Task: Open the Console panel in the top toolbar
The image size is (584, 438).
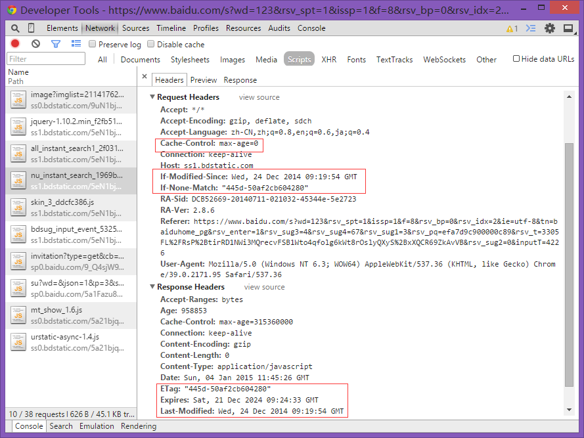Action: tap(311, 28)
